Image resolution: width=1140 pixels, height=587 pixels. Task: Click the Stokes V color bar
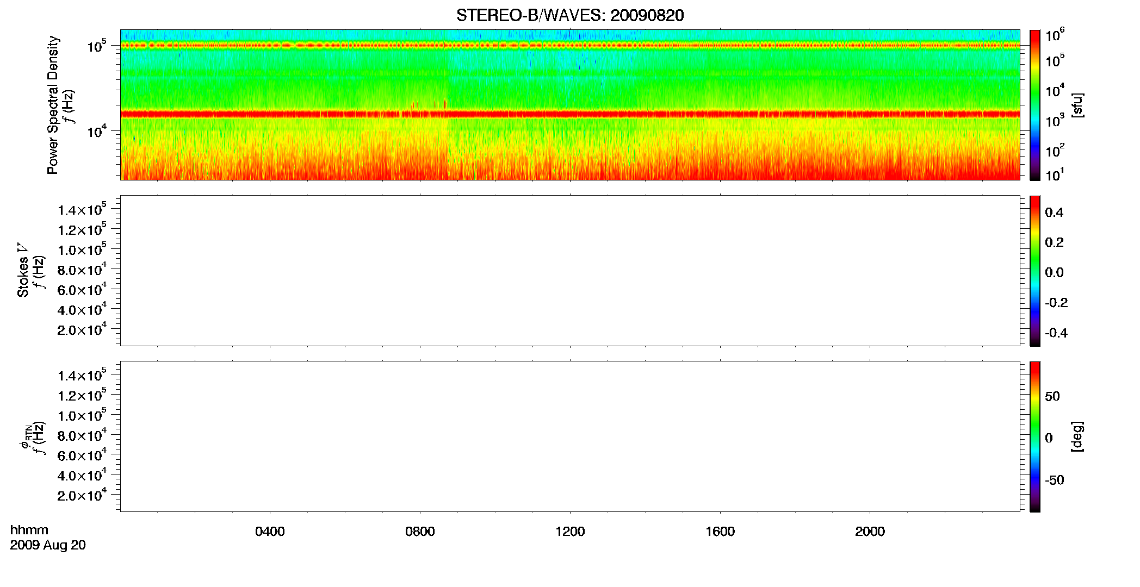coord(1034,271)
